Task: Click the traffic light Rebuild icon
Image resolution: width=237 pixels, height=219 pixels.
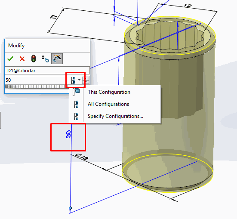Action: 34,59
